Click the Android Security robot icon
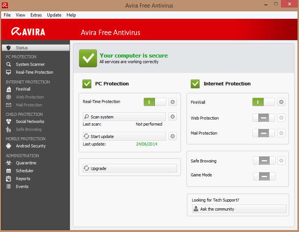The width and height of the screenshot is (299, 232). 9,146
